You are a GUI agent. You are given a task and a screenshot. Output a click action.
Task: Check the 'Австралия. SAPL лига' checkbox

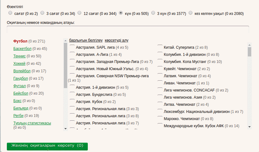(72, 47)
